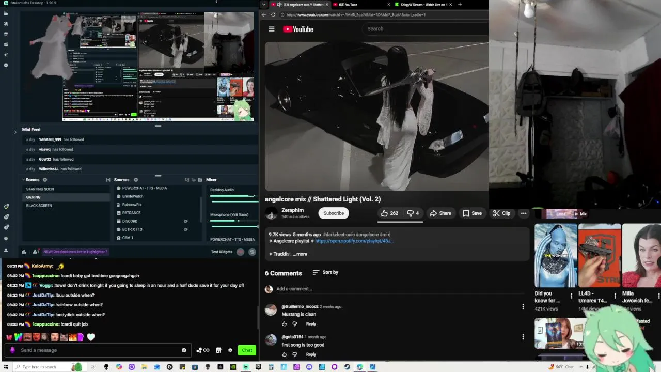The image size is (661, 372).
Task: Save the video to a playlist
Action: [472, 213]
